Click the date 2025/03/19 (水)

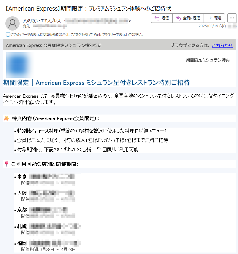212,26
